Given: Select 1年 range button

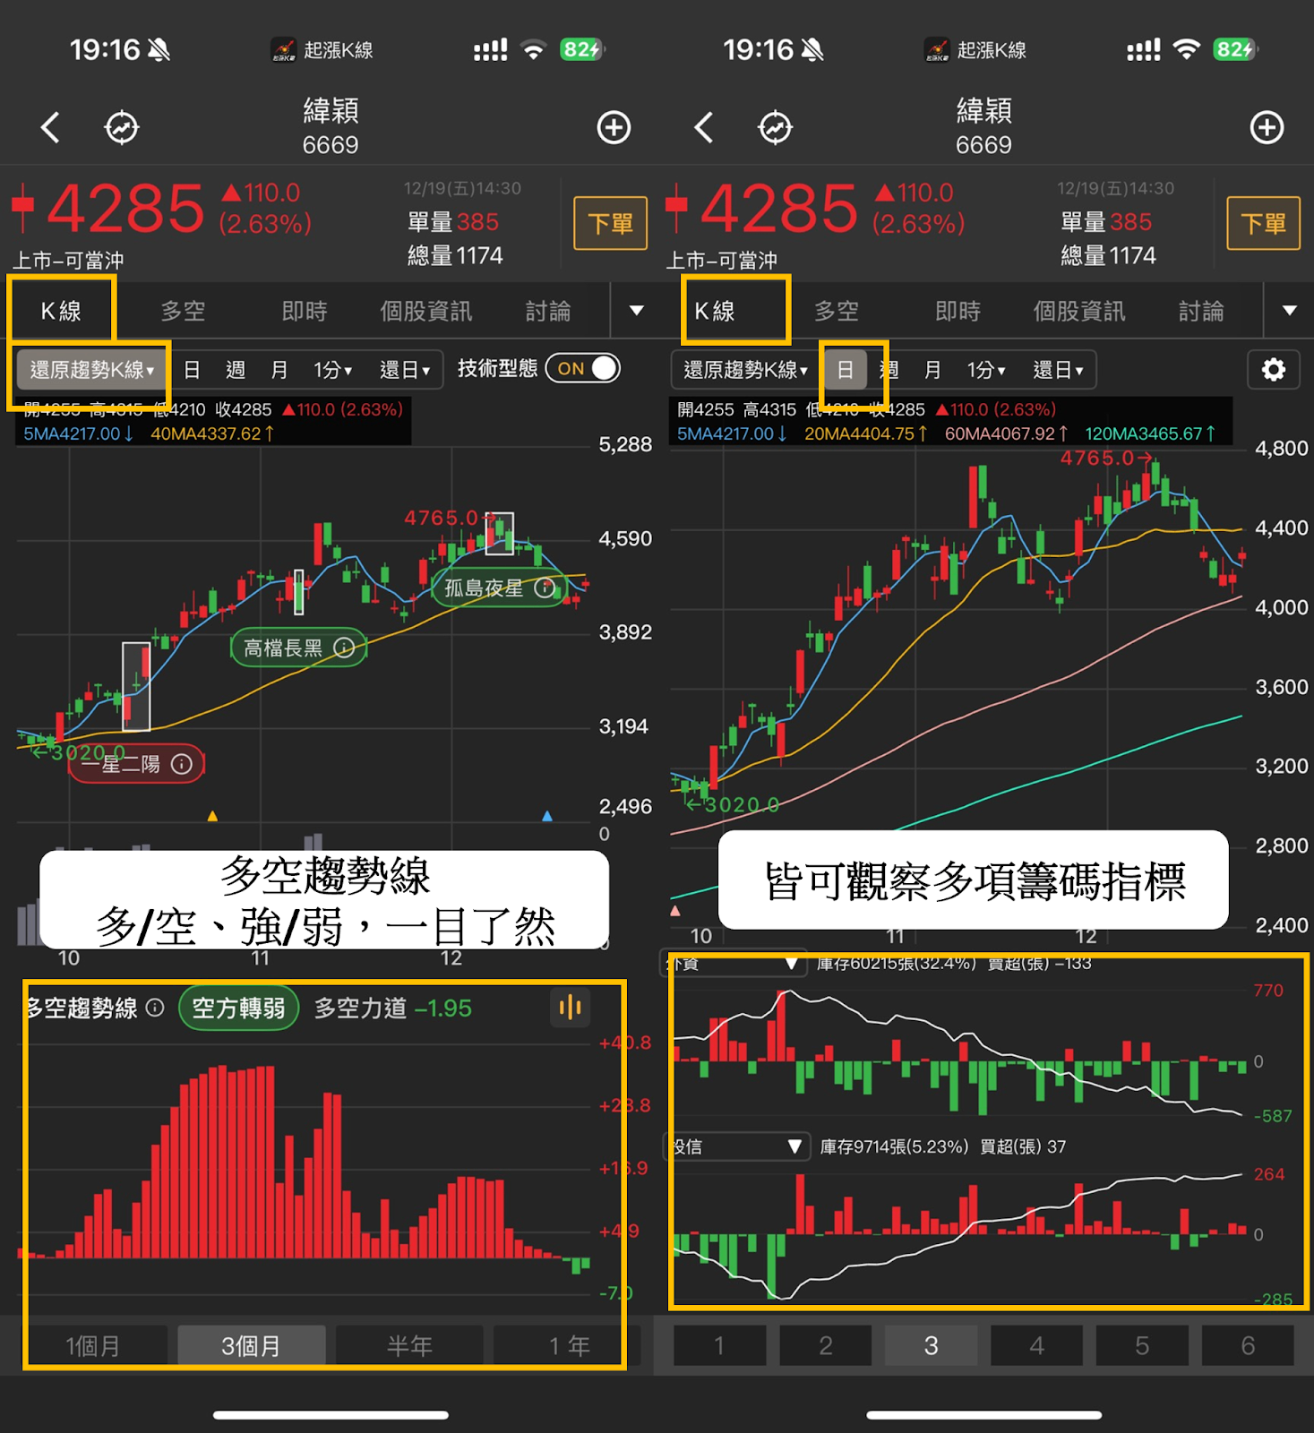Looking at the screenshot, I should pos(569,1345).
